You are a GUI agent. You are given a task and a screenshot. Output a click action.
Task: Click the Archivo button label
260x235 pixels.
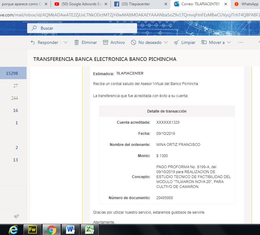click(118, 42)
